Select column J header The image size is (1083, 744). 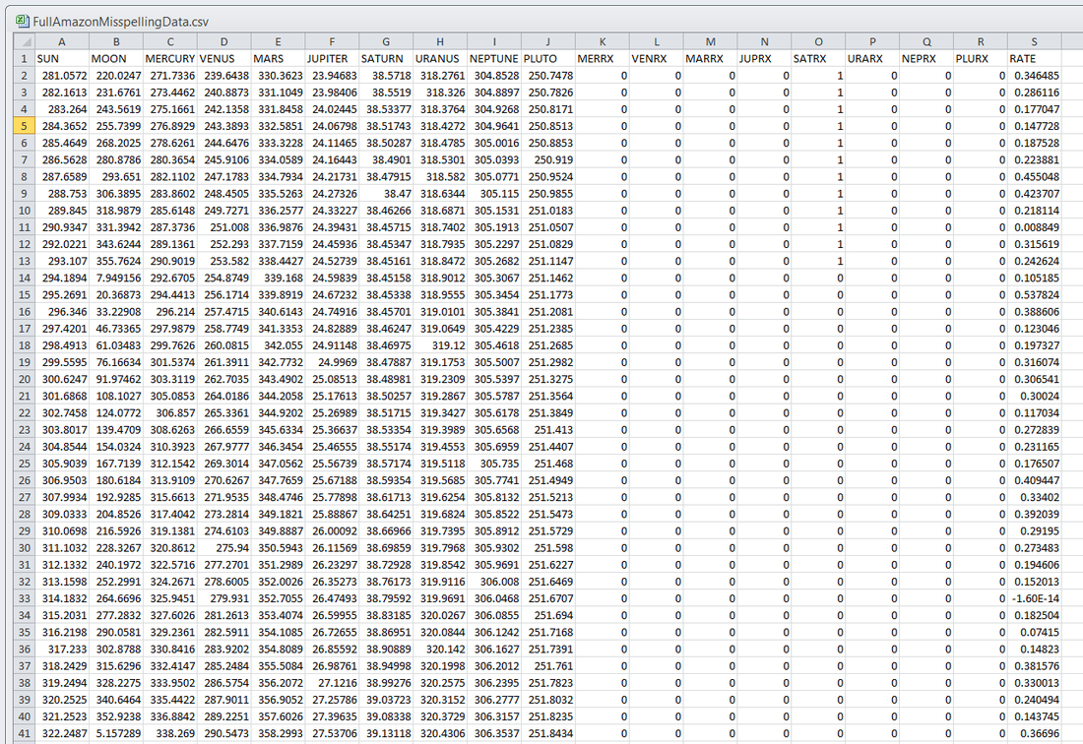547,41
